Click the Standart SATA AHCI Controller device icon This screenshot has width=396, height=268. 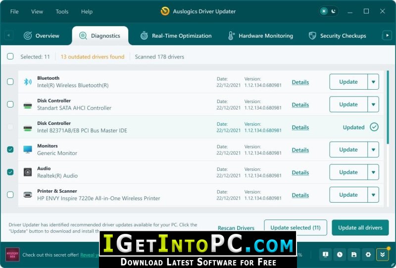pos(28,105)
